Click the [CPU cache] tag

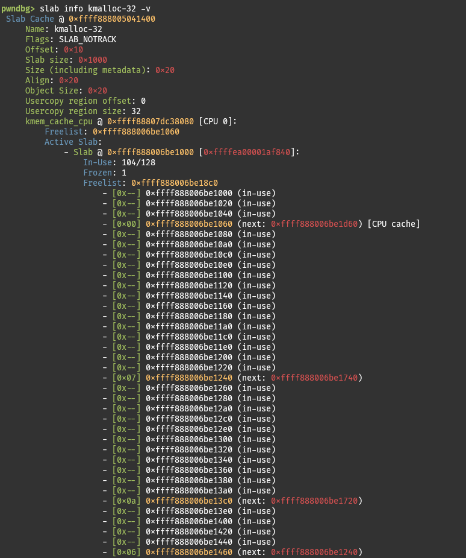[x=393, y=224]
